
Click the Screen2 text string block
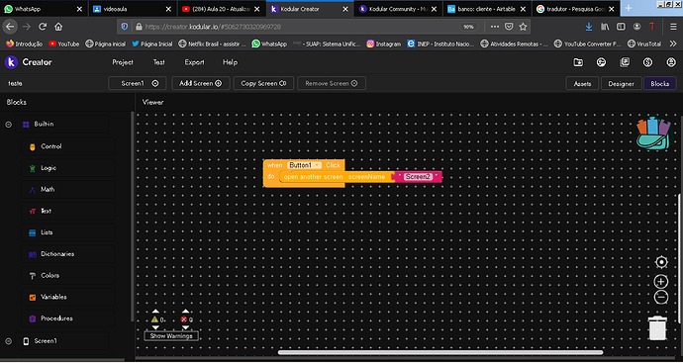pyautogui.click(x=418, y=177)
